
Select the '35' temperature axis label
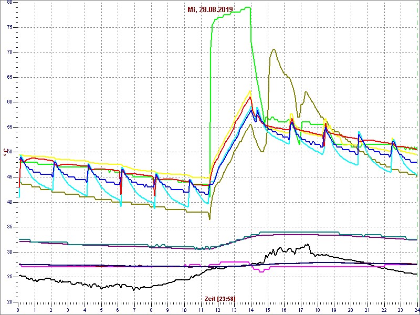[10, 227]
